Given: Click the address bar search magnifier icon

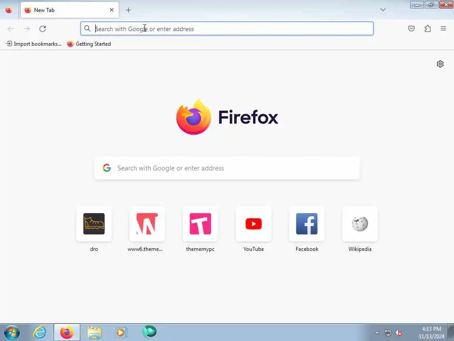Looking at the screenshot, I should pos(87,28).
